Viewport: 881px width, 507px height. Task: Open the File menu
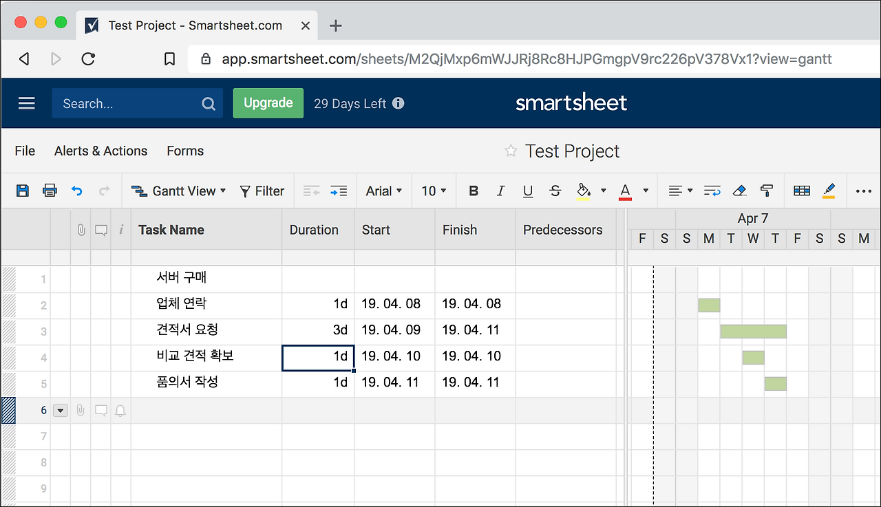(x=24, y=151)
